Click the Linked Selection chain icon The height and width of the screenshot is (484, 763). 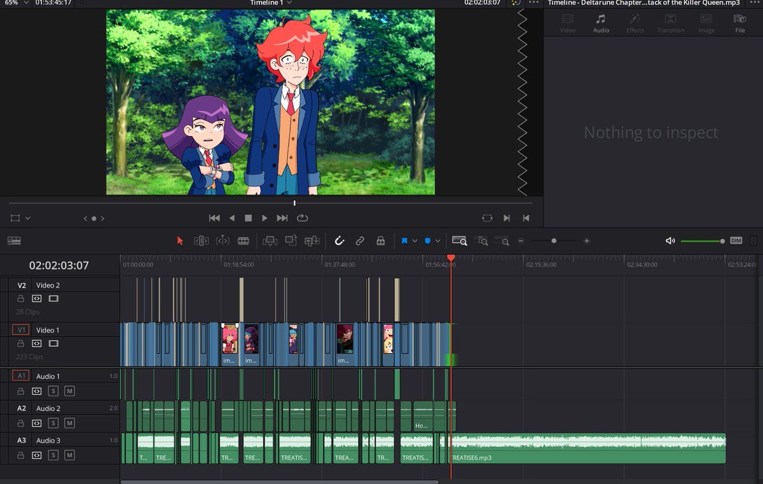(360, 241)
